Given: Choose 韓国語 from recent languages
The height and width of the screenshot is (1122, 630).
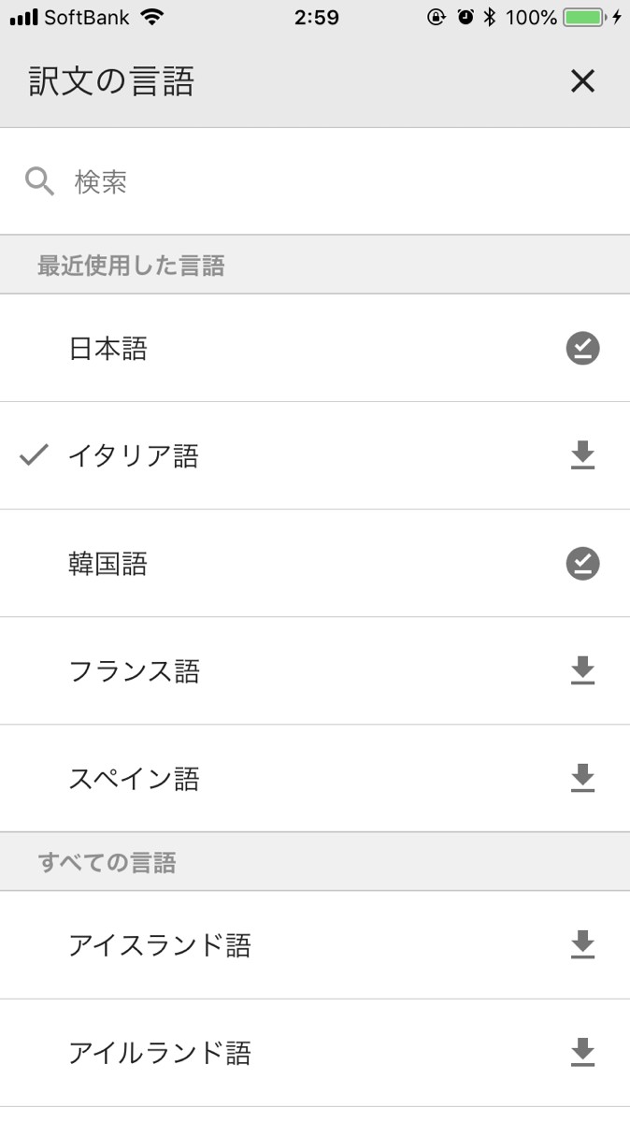Looking at the screenshot, I should click(108, 565).
